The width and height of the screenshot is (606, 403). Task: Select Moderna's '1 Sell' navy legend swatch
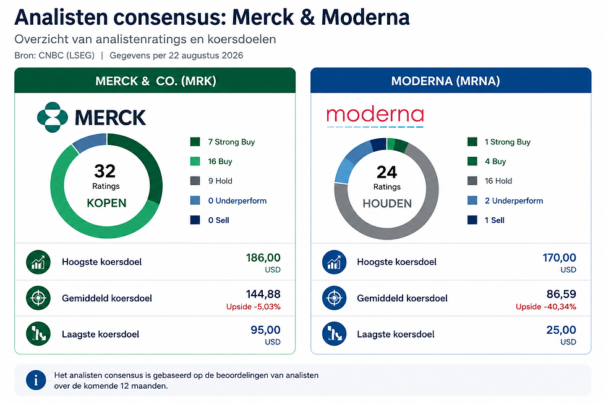(472, 220)
